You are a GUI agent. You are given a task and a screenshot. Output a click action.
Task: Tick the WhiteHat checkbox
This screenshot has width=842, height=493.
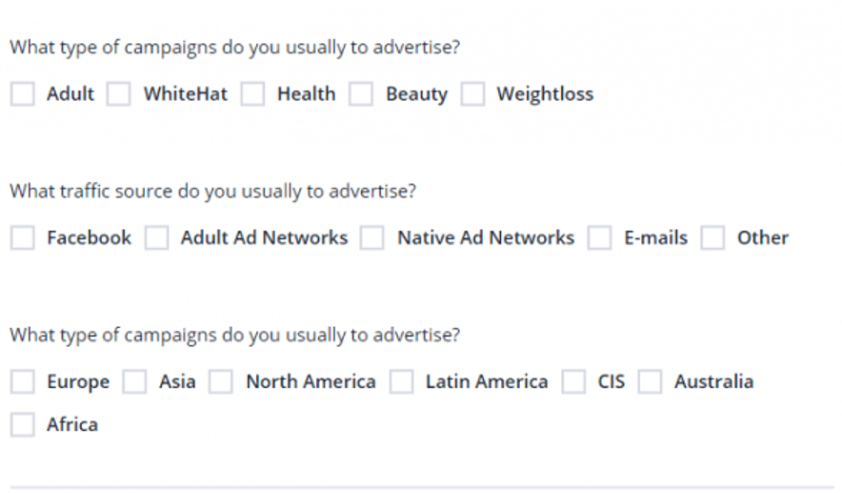click(x=119, y=94)
